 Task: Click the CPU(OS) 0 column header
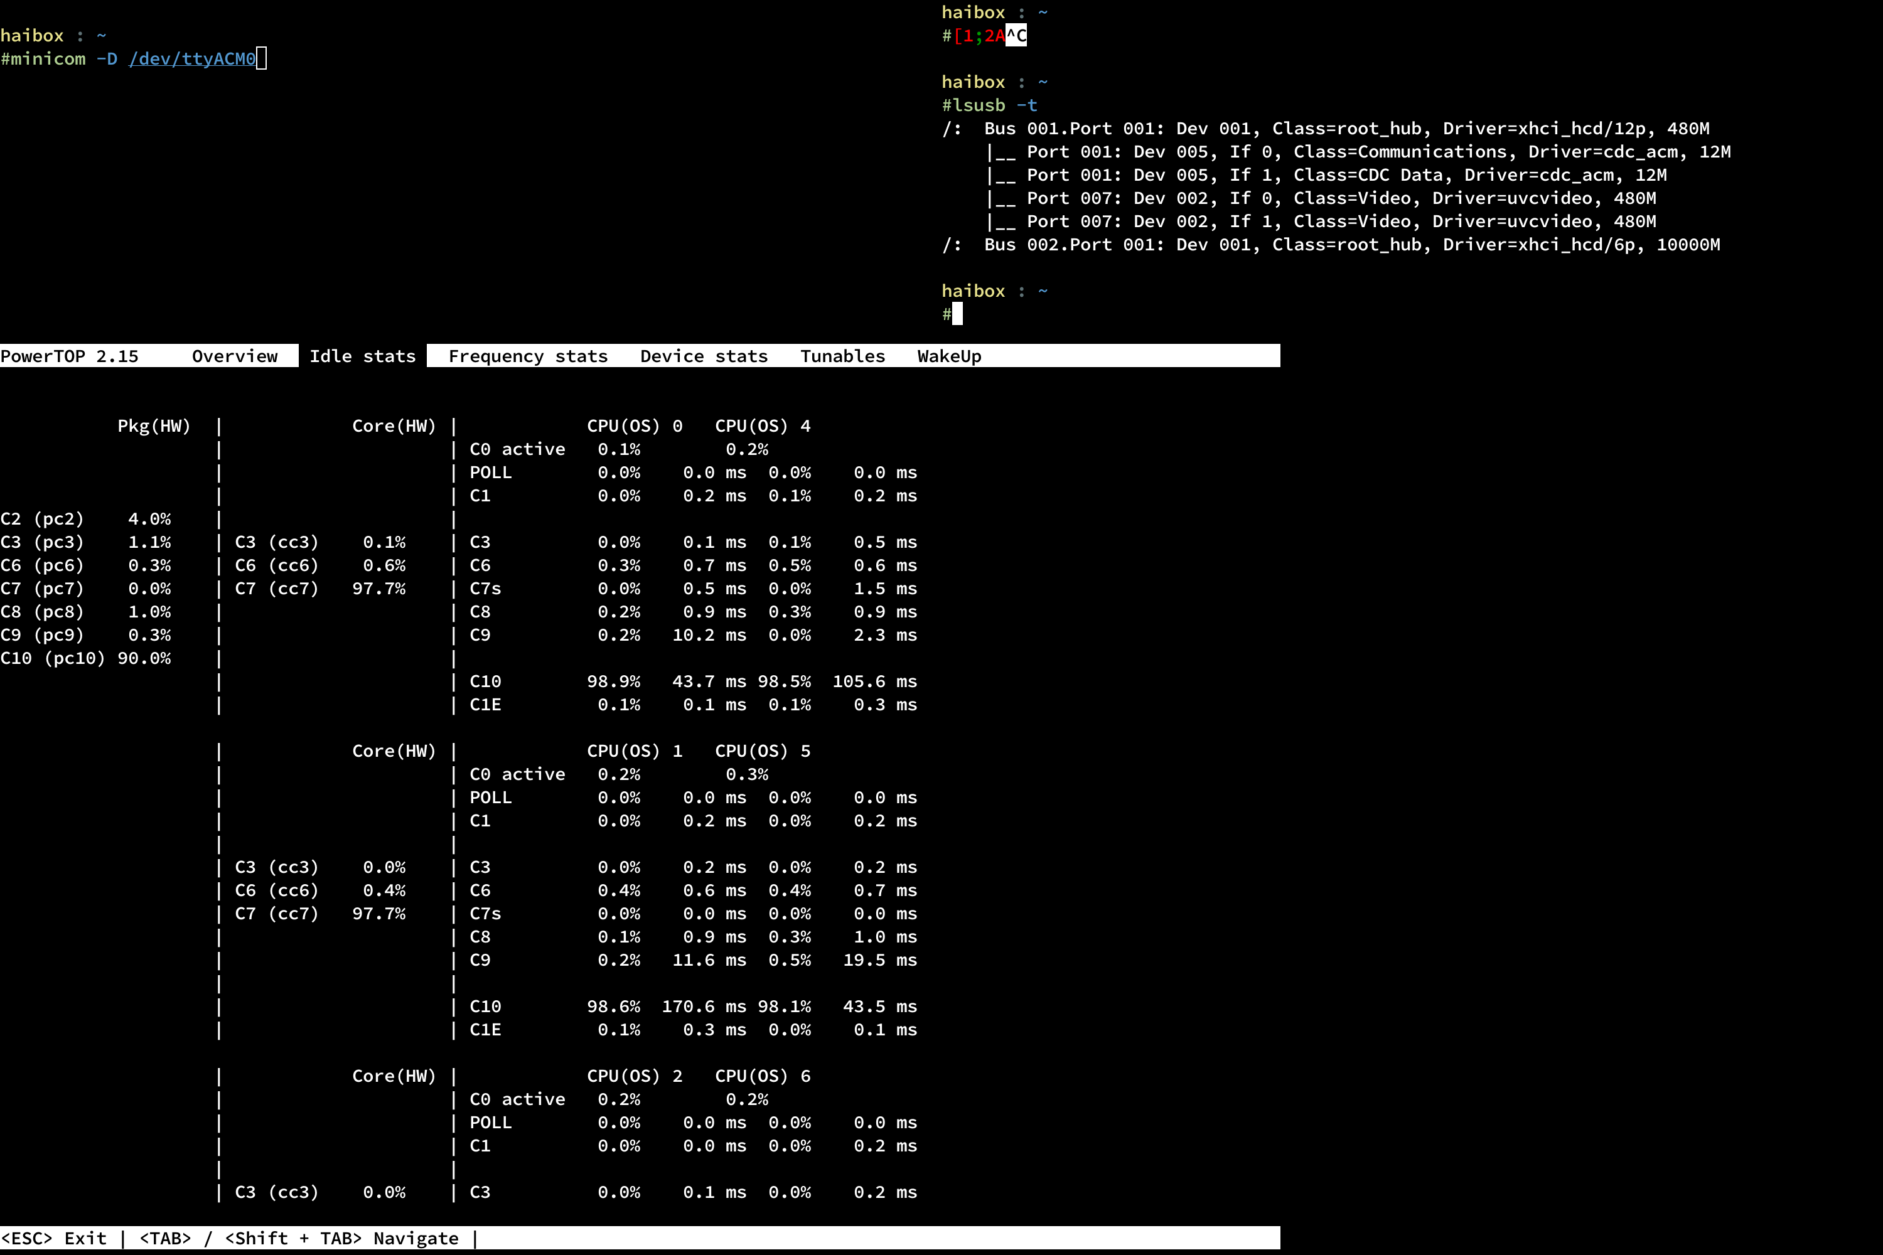(635, 426)
